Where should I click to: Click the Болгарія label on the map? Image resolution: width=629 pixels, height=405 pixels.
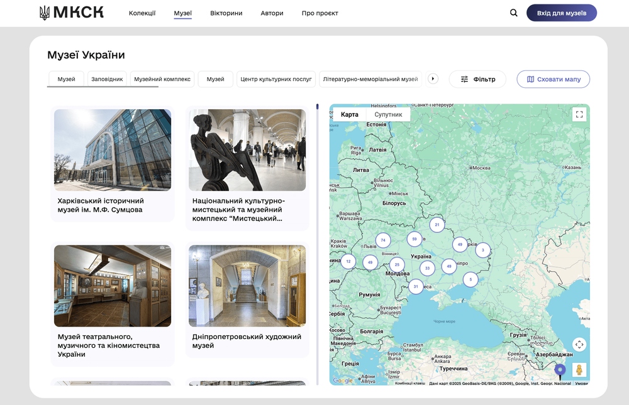coord(372,332)
